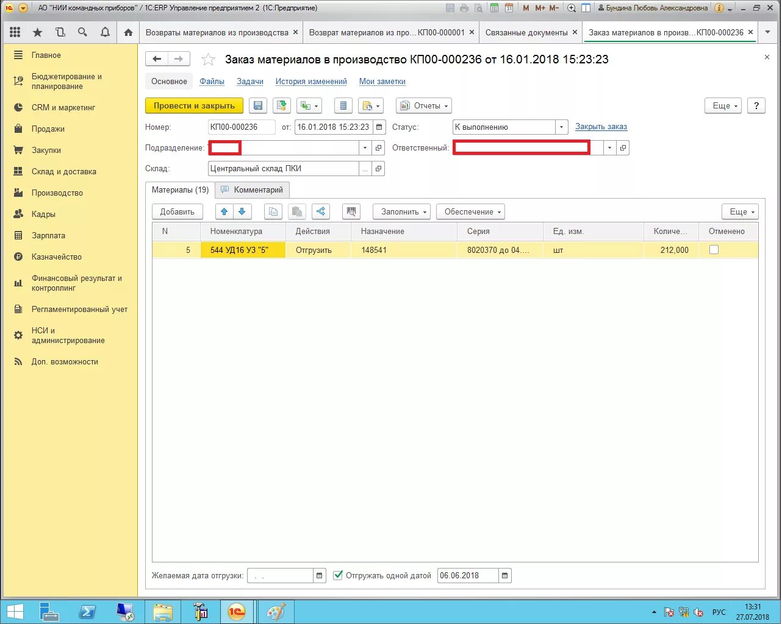Image resolution: width=782 pixels, height=624 pixels.
Task: Select the 544 УД16 УЗ "5" nomenclature cell
Action: click(243, 250)
